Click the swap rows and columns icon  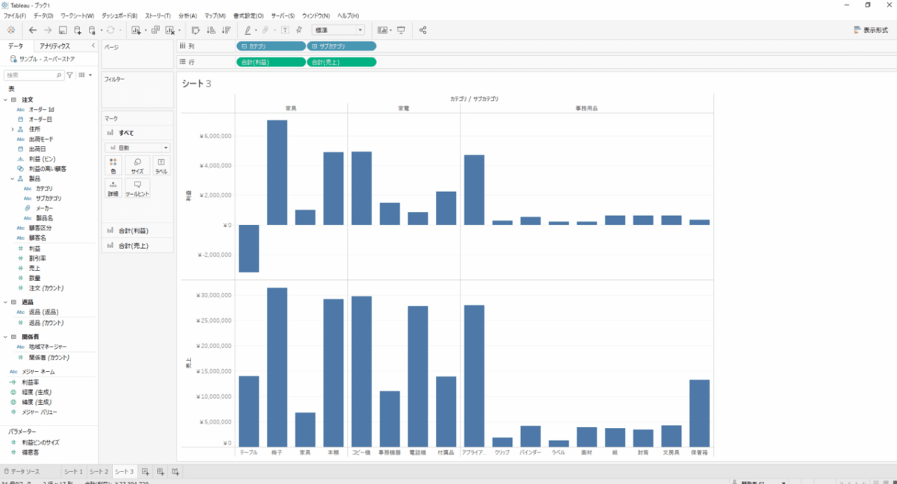pos(196,30)
